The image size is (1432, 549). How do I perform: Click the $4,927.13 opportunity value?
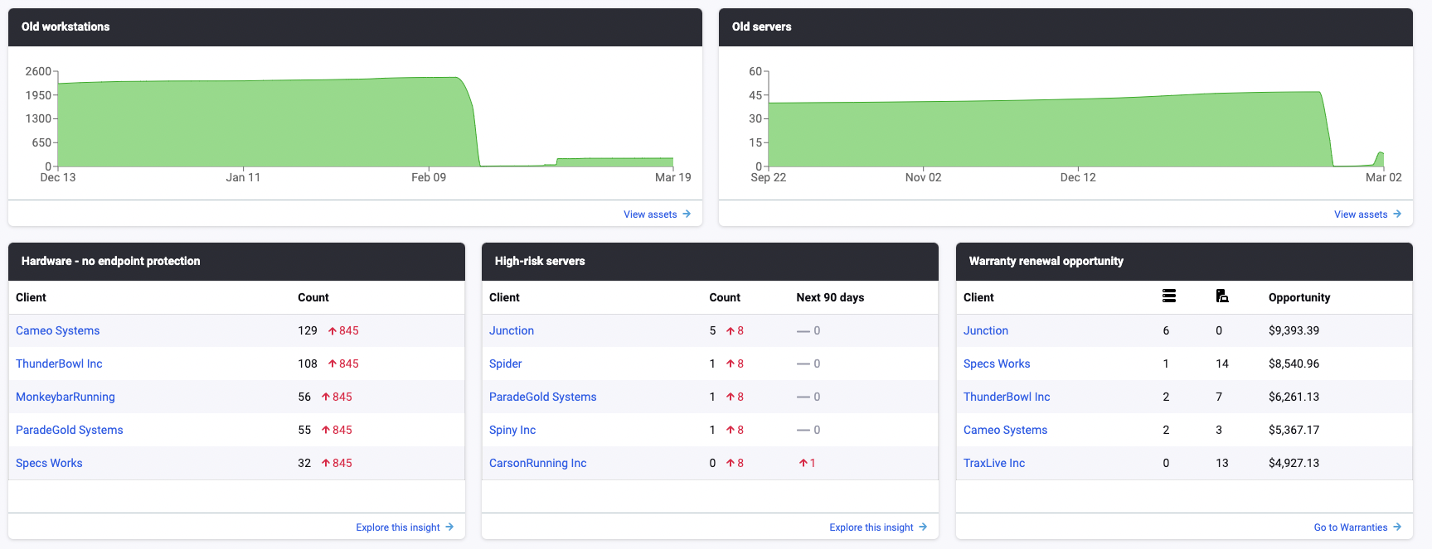coord(1294,463)
